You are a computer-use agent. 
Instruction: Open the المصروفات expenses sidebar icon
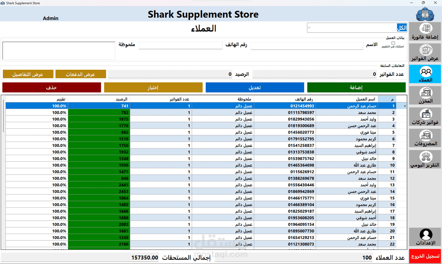coord(425,138)
